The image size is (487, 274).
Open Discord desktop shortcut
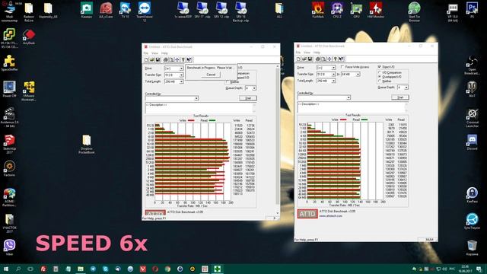pyautogui.click(x=472, y=142)
